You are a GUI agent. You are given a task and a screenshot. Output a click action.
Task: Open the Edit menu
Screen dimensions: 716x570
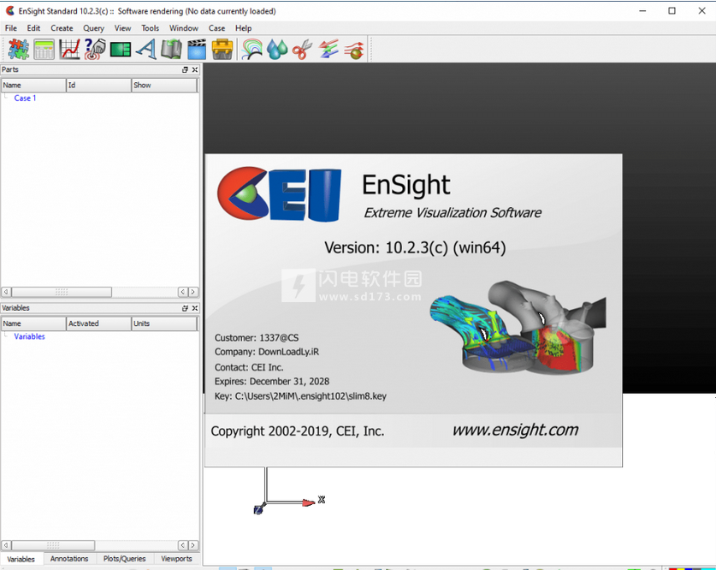tap(33, 28)
